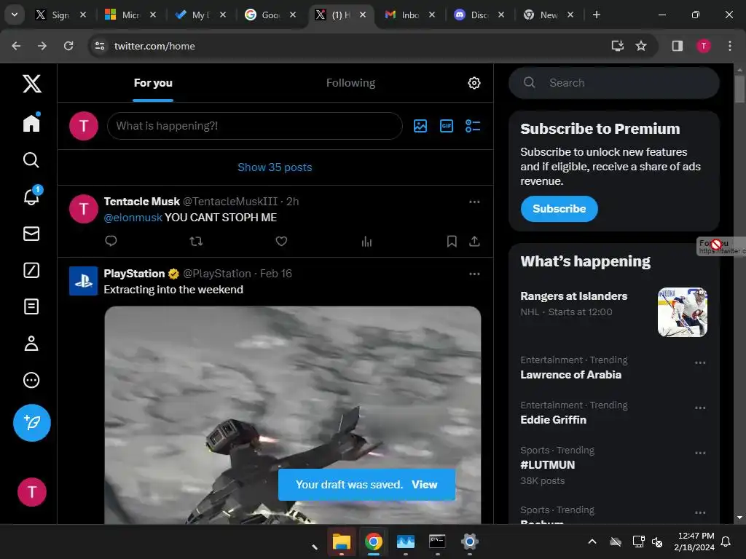The image size is (746, 559).
Task: Open File Explorer from taskbar
Action: click(x=341, y=542)
